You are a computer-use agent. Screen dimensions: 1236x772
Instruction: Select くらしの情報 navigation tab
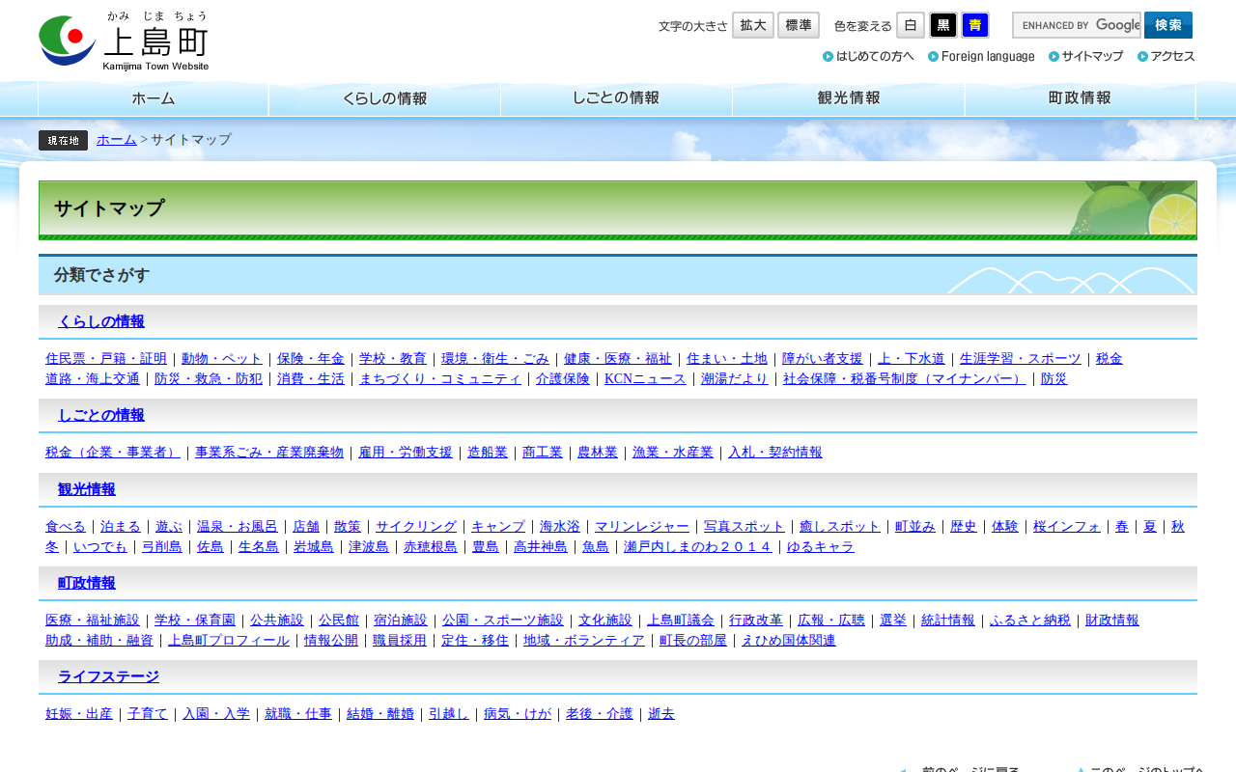[x=385, y=99]
